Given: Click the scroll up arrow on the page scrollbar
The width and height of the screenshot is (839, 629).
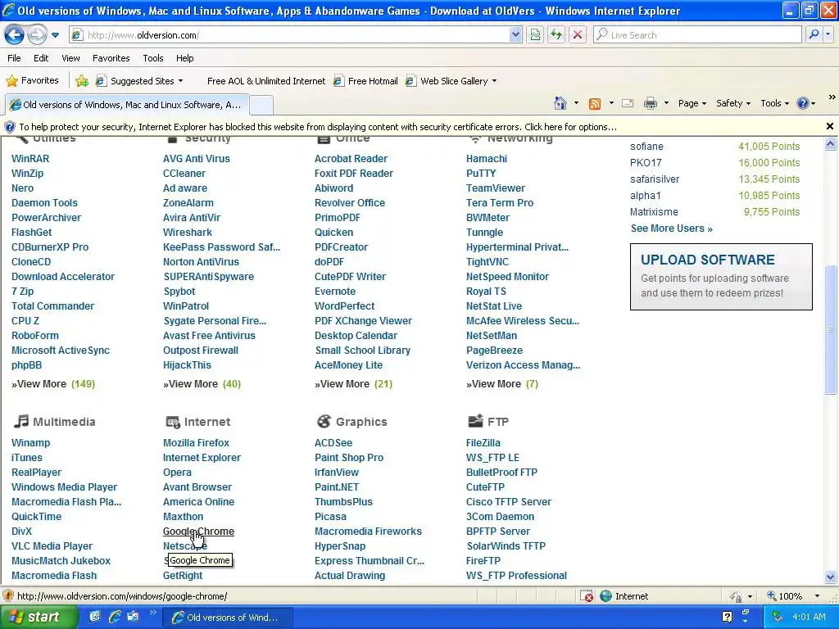Looking at the screenshot, I should (x=830, y=143).
